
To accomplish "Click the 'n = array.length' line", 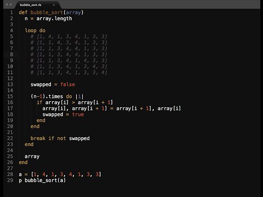I will [x=48, y=19].
